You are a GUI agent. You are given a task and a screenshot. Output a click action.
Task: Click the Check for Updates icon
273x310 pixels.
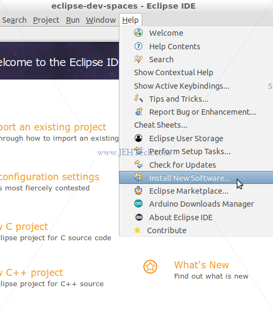[138, 164]
